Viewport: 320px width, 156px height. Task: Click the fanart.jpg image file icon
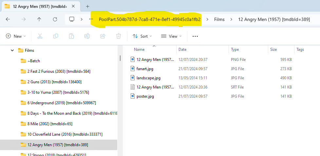click(x=133, y=68)
